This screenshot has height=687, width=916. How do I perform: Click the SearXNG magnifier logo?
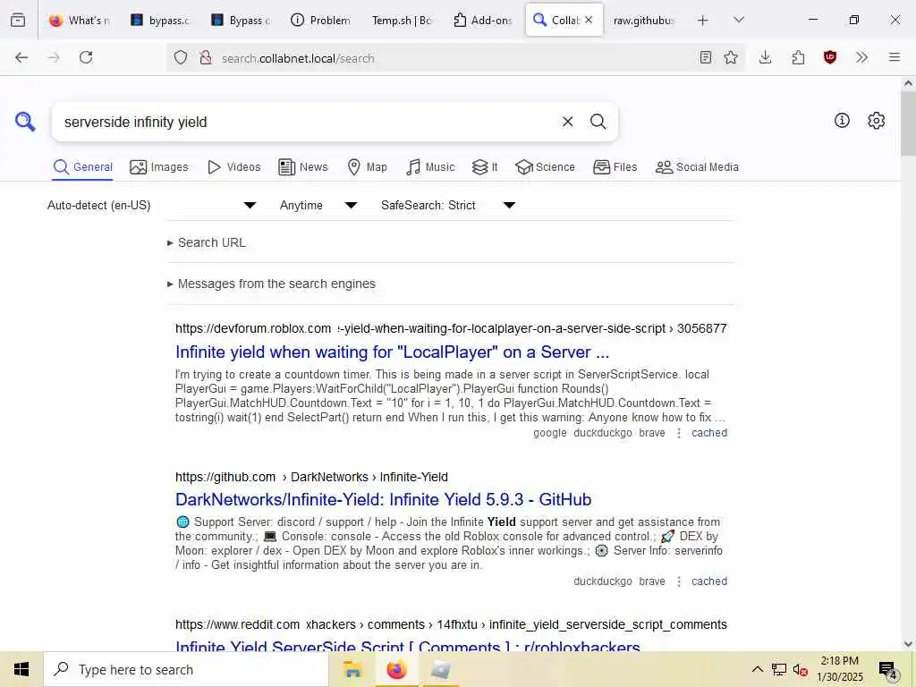coord(25,122)
